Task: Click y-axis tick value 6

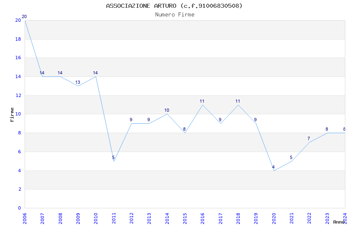Action: [x=20, y=152]
